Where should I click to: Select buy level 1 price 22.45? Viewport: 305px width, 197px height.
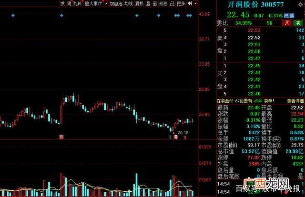(254, 66)
